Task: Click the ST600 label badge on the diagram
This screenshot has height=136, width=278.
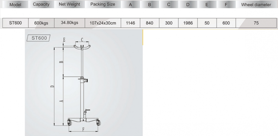Action: tap(39, 38)
